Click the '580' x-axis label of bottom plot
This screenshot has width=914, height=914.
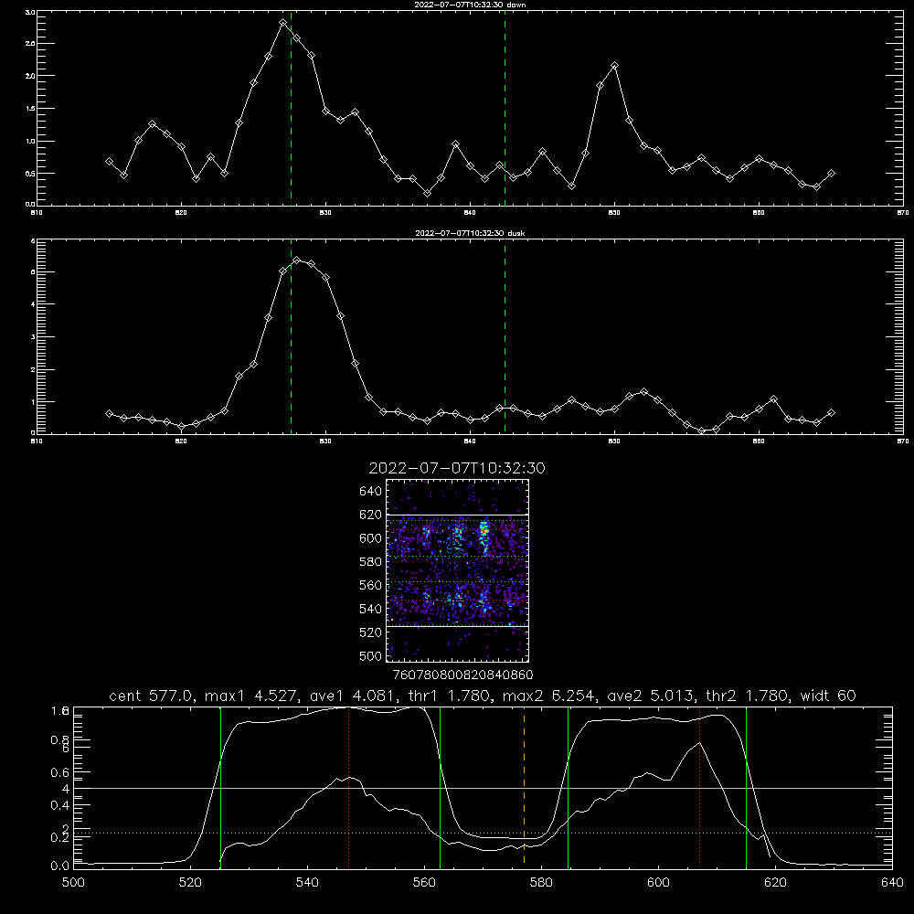click(x=541, y=883)
